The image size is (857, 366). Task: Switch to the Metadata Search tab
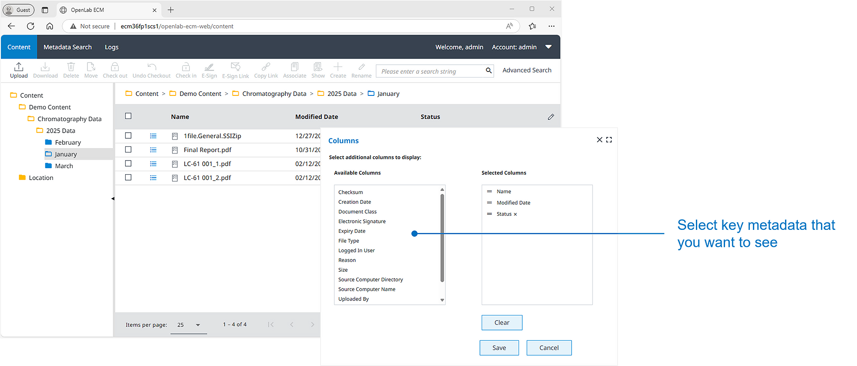click(x=68, y=47)
